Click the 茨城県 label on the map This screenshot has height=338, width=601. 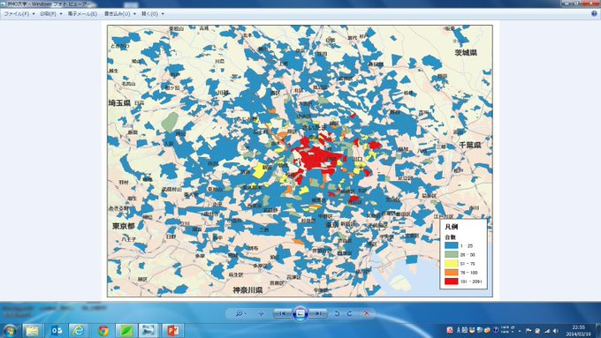[466, 52]
